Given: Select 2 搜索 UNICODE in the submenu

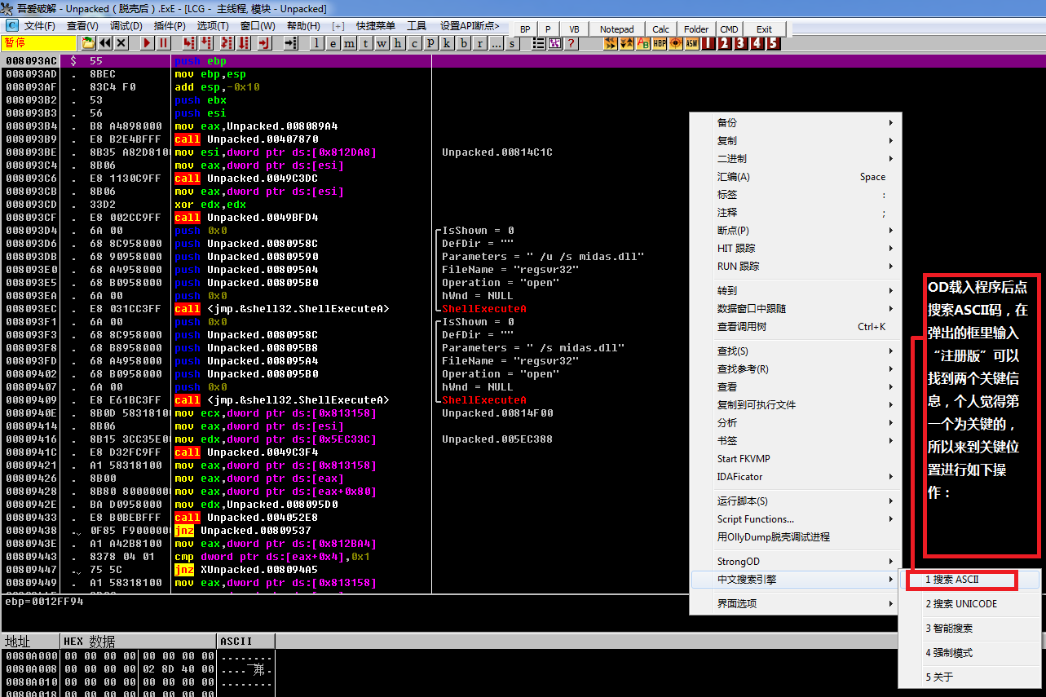Looking at the screenshot, I should pos(971,604).
